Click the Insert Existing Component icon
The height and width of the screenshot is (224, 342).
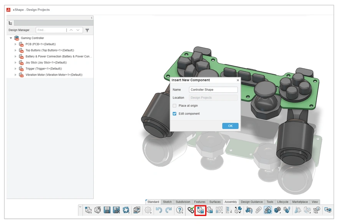point(209,210)
